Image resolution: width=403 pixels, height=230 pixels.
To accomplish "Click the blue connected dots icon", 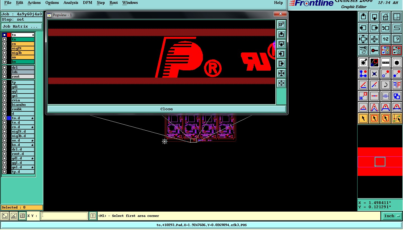I will pyautogui.click(x=363, y=74).
